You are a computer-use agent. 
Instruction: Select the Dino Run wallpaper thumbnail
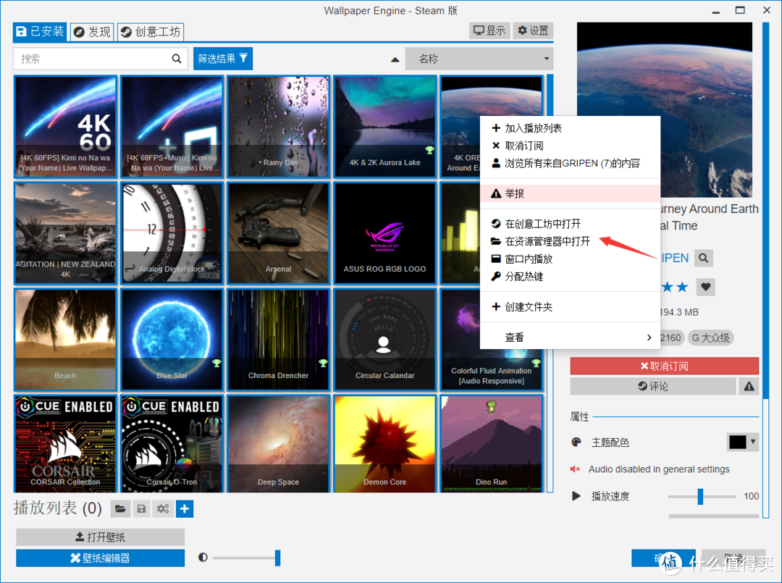[x=491, y=443]
